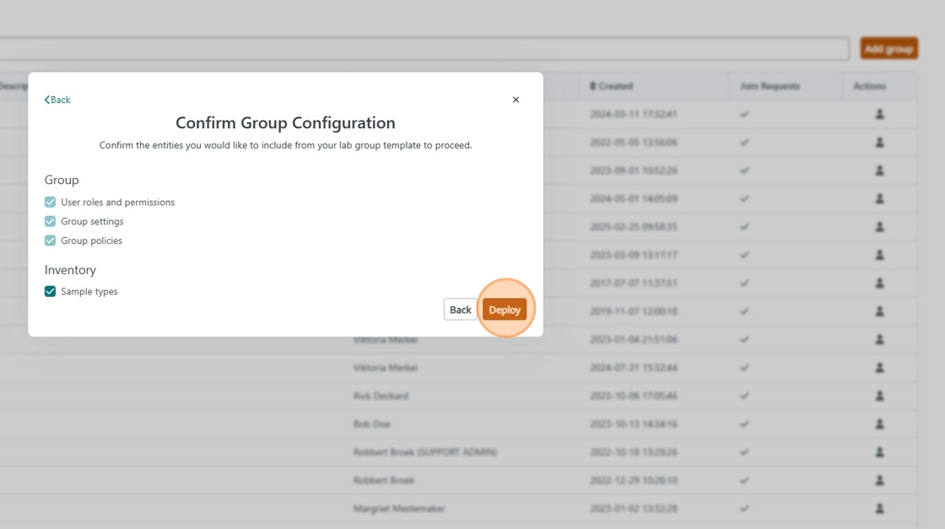The image size is (945, 529).
Task: Click user icon in row created 2022-05-05
Action: (879, 143)
